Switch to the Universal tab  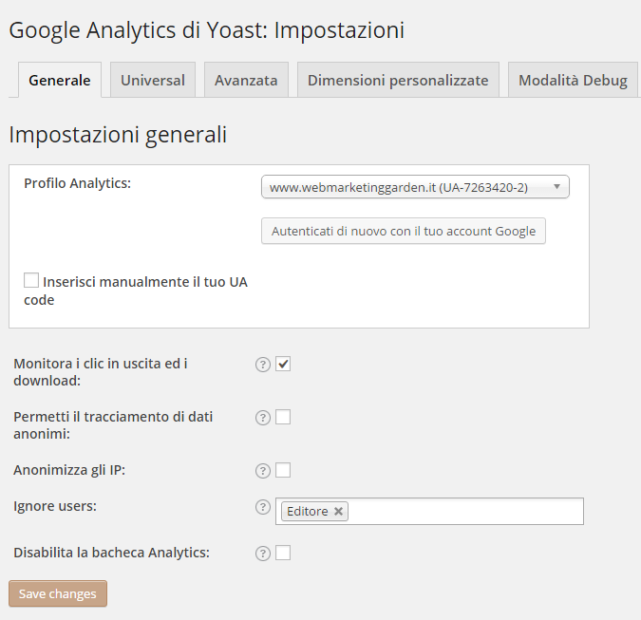pyautogui.click(x=153, y=80)
